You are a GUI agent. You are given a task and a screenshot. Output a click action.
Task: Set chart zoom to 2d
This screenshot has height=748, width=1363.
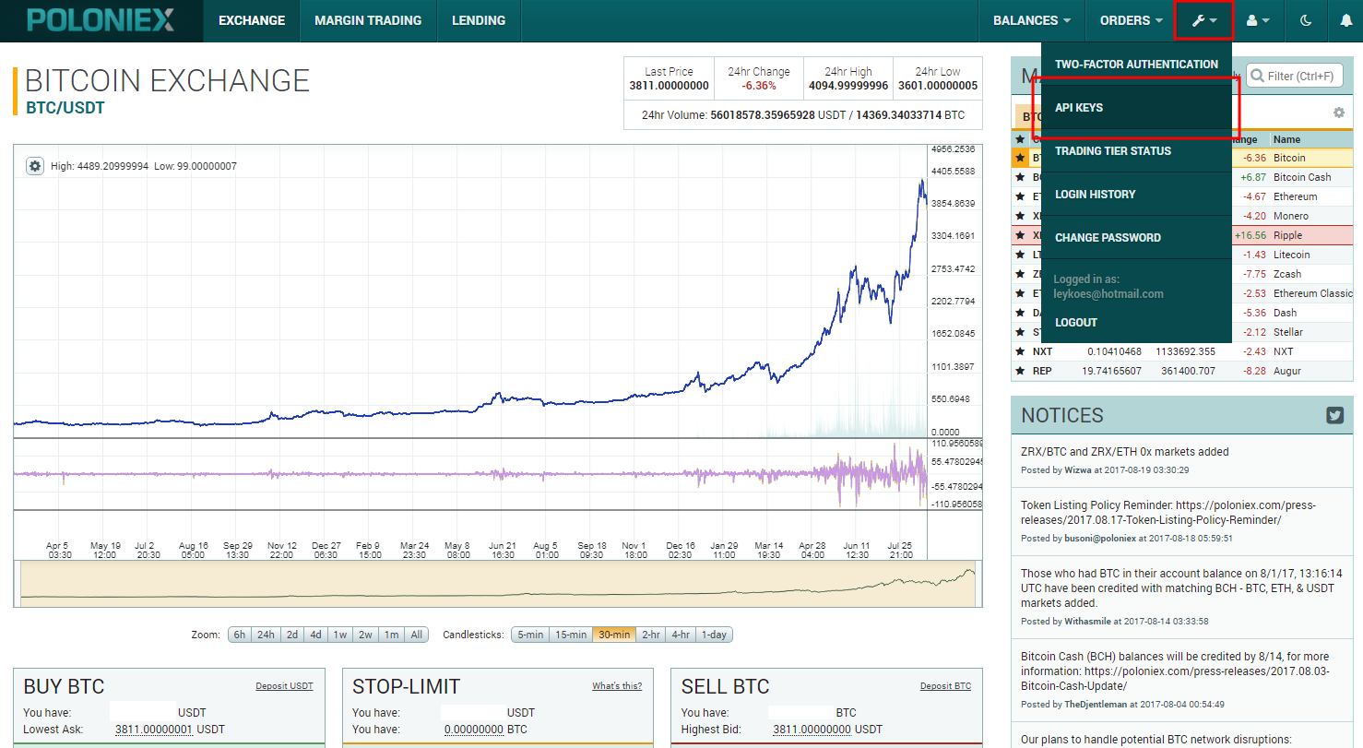292,635
